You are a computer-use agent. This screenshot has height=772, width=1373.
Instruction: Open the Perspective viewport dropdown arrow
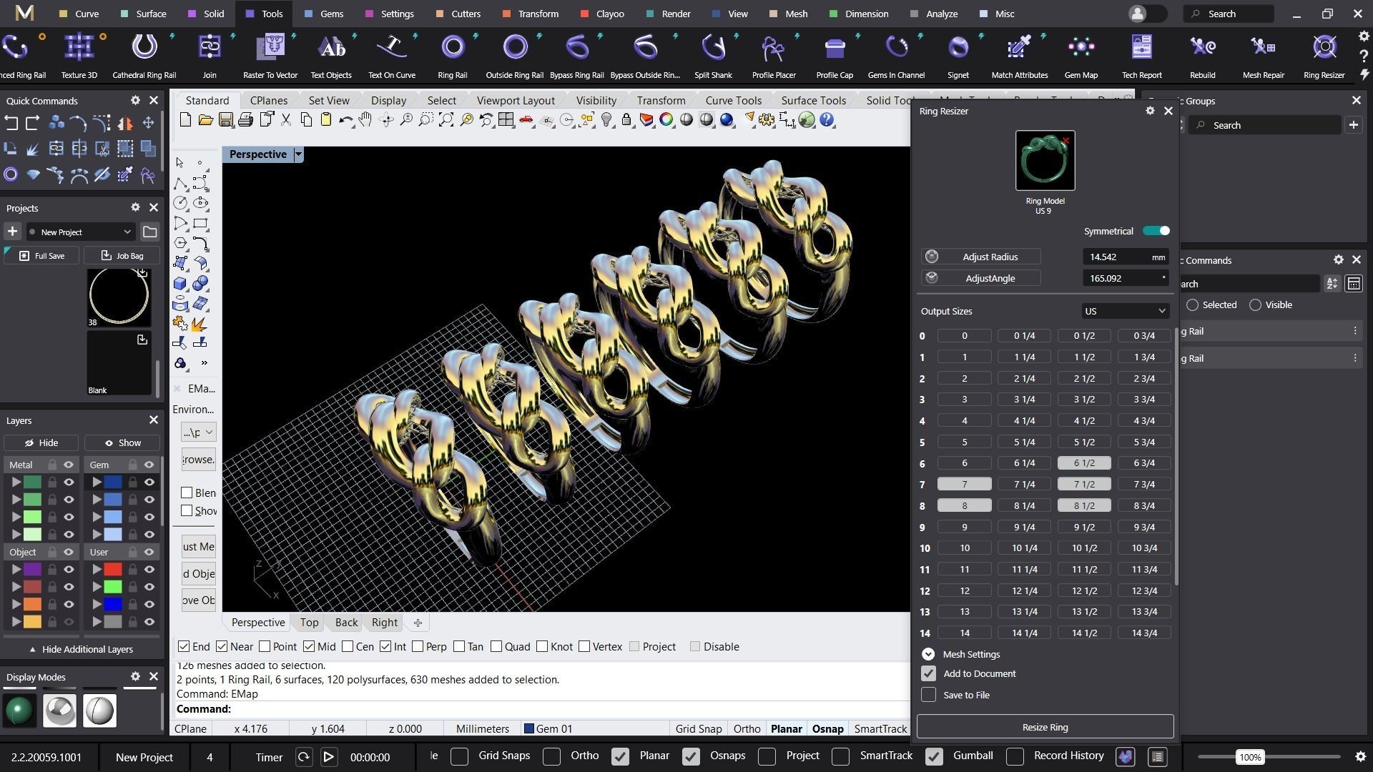[x=299, y=154]
